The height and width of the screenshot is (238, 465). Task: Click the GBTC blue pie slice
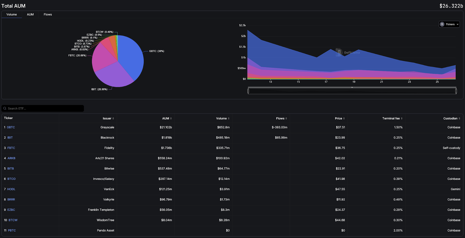tap(131, 57)
